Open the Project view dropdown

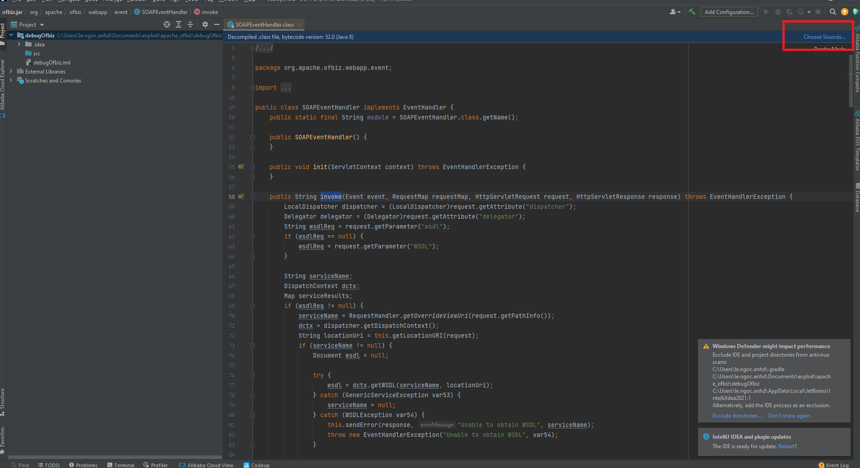coord(42,25)
